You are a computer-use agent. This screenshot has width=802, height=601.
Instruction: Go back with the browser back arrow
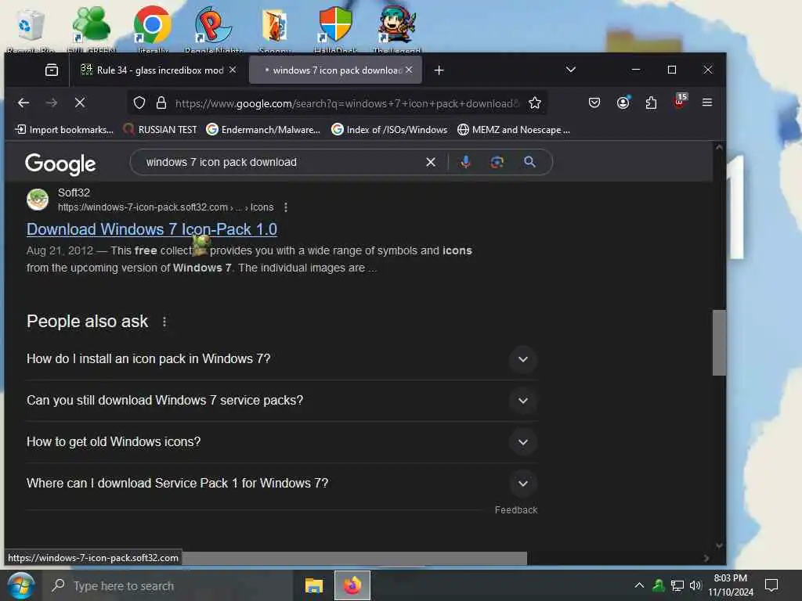[x=23, y=103]
